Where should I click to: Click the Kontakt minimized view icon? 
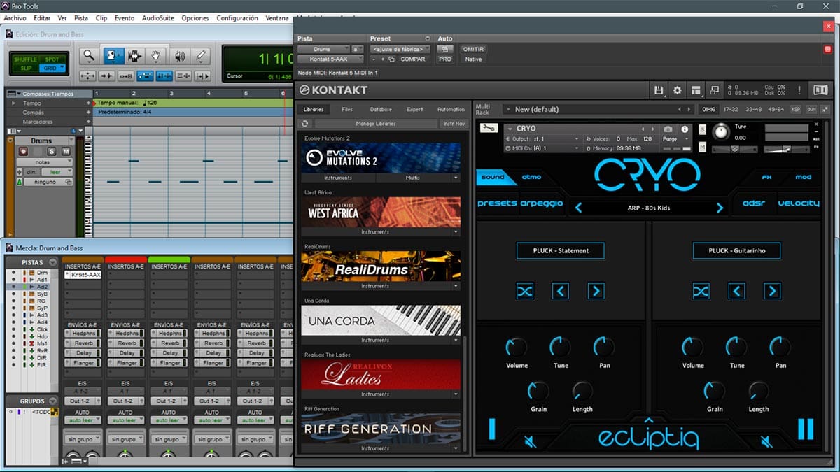pyautogui.click(x=714, y=90)
